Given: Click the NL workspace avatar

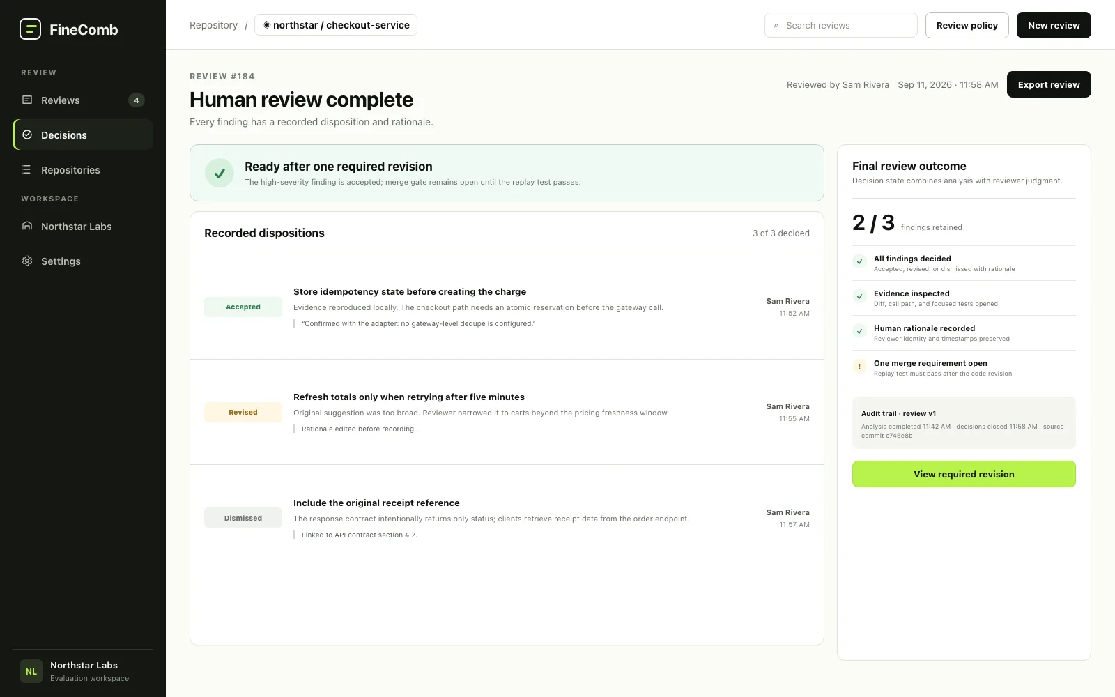Looking at the screenshot, I should [31, 671].
